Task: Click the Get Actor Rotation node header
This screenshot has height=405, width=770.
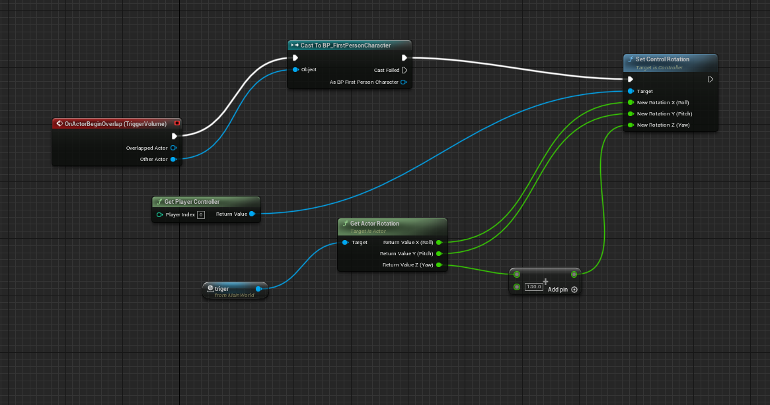Action: point(393,226)
